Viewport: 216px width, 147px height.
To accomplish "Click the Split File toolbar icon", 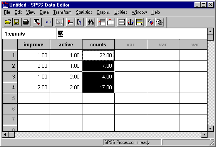I will coord(122,22).
